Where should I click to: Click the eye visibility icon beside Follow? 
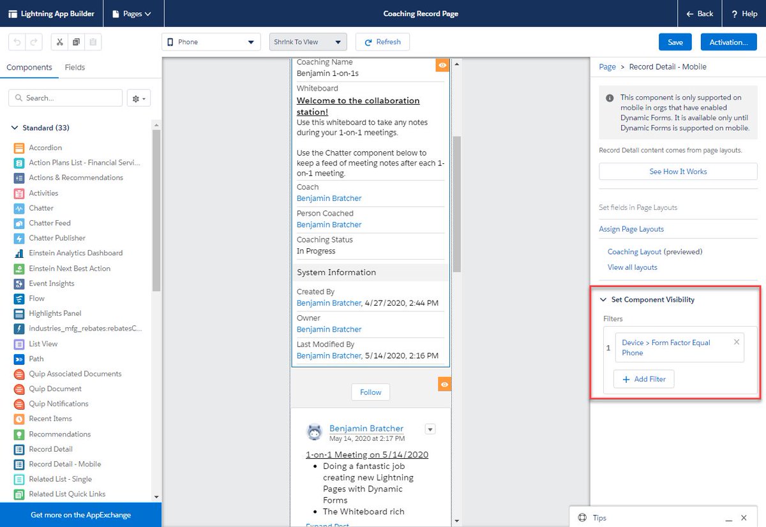tap(445, 383)
